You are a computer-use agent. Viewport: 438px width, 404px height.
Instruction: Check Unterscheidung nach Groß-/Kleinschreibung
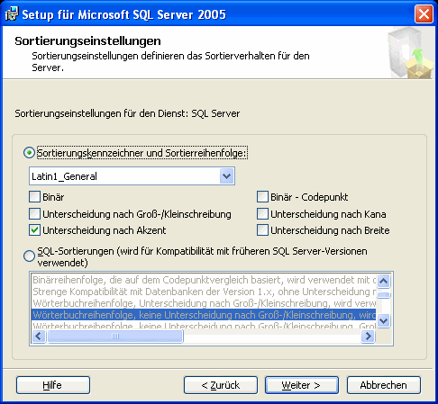point(34,214)
